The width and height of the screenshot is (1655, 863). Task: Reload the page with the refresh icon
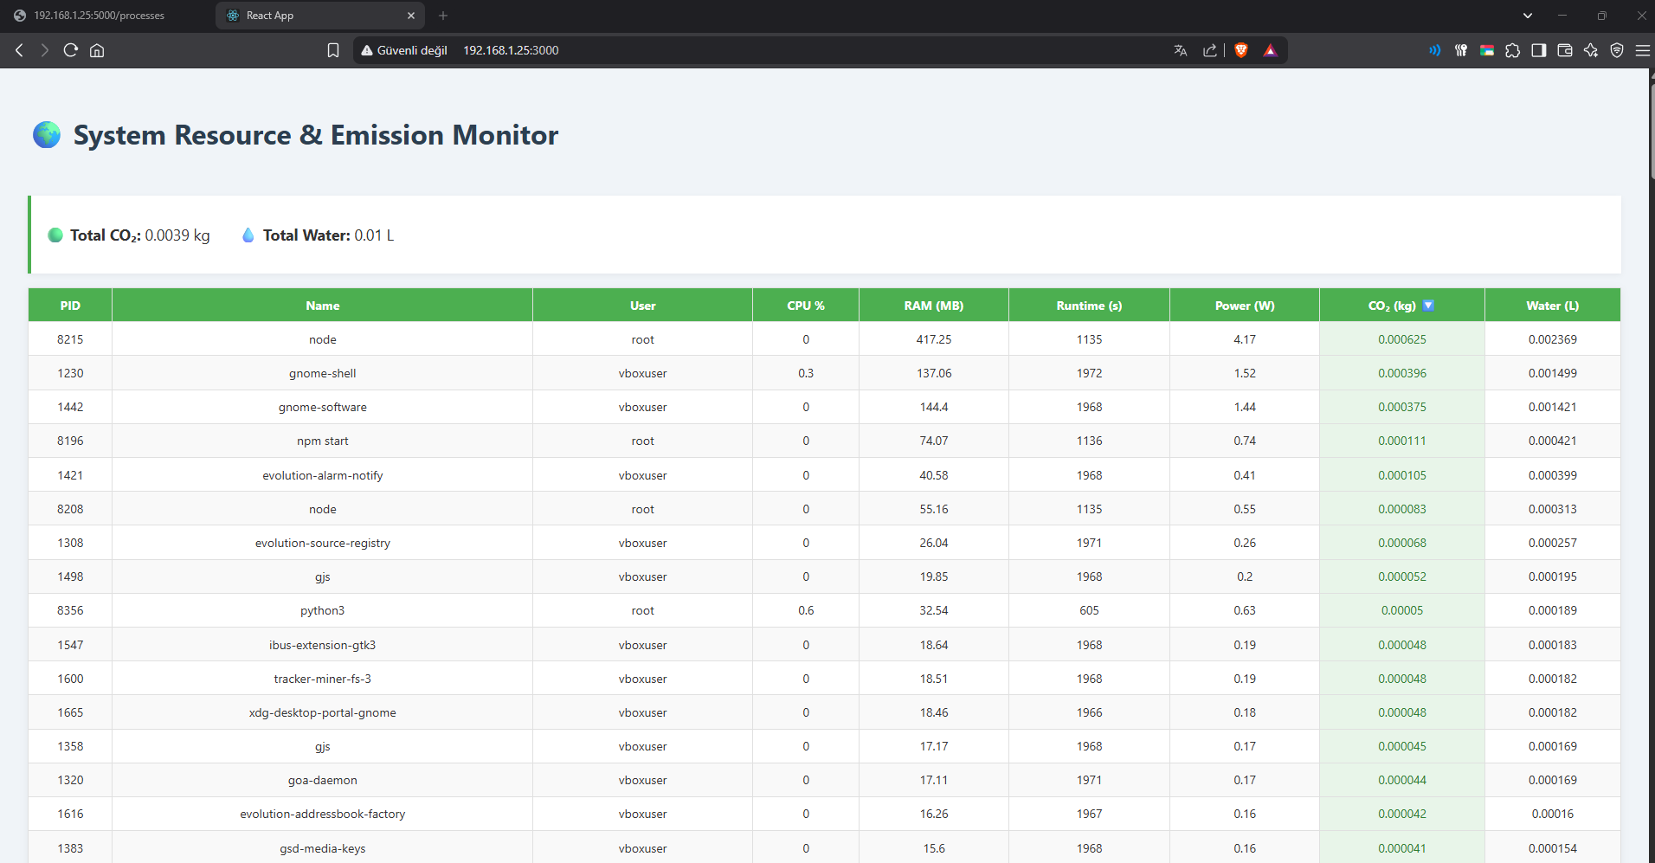71,50
